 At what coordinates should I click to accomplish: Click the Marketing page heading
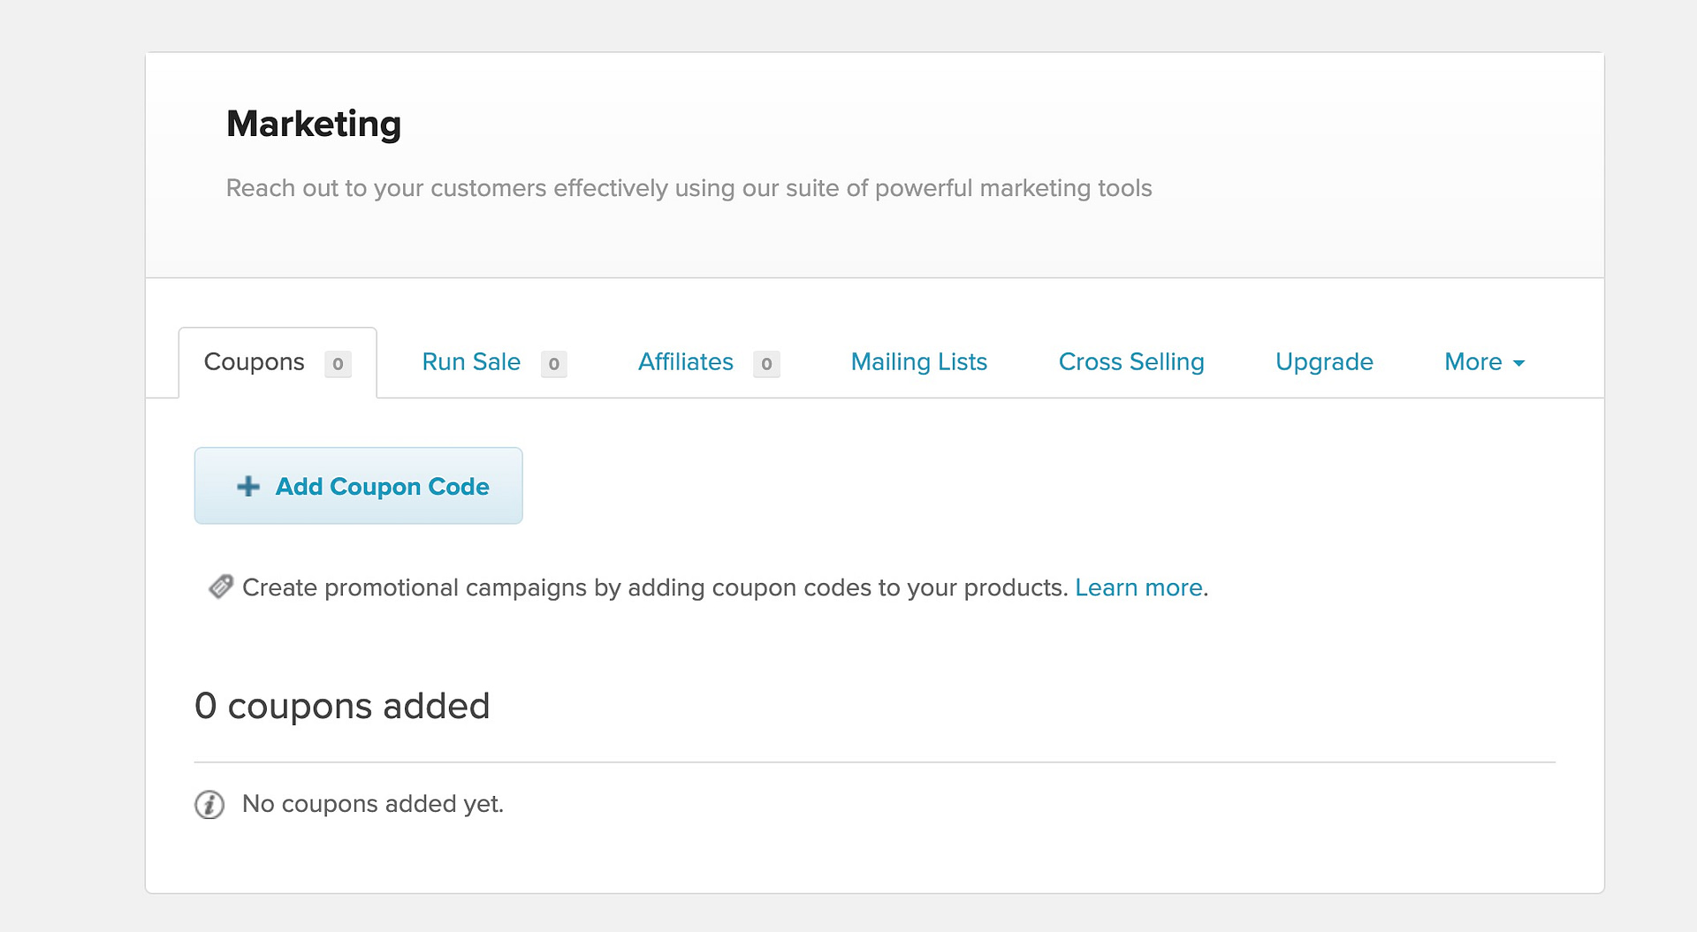tap(314, 124)
